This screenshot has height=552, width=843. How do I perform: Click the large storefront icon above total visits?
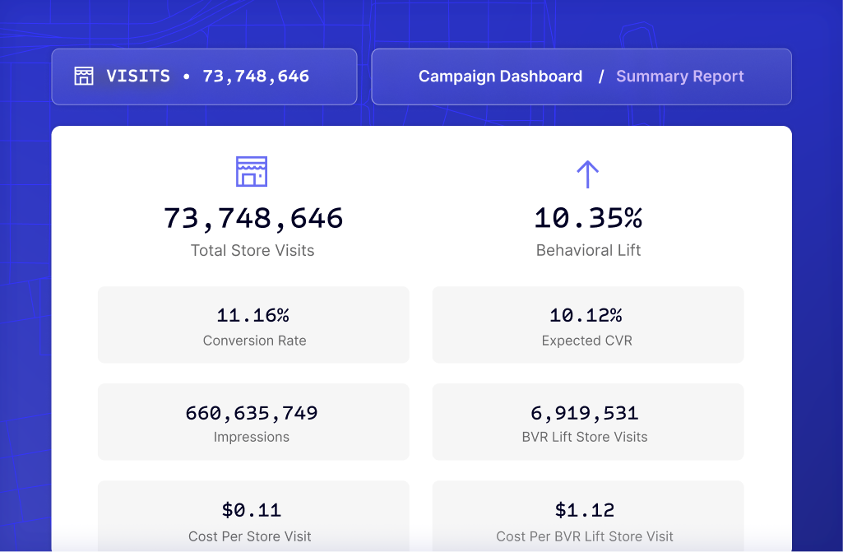point(252,172)
